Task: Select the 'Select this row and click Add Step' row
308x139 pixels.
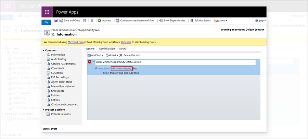Action: coord(121,73)
